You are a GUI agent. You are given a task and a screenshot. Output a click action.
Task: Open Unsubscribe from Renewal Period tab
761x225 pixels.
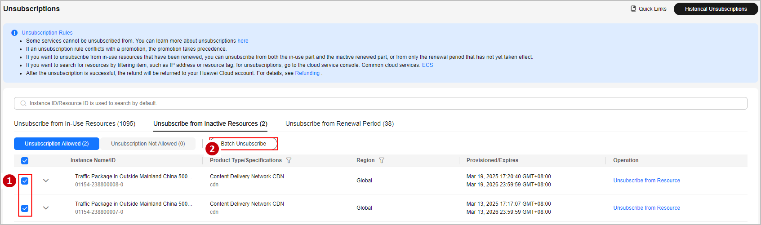tap(339, 124)
